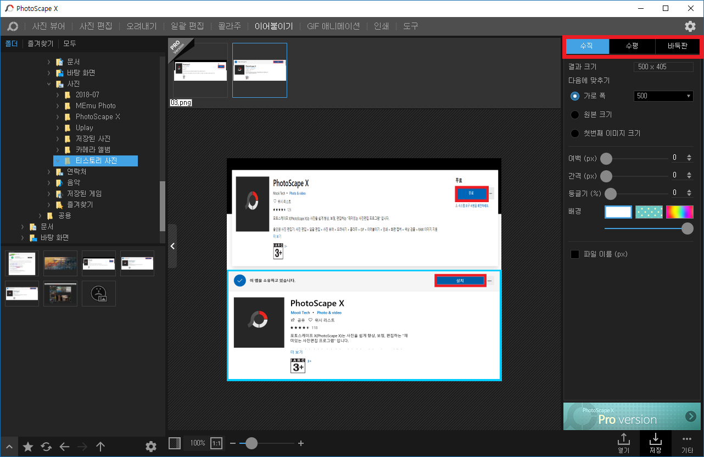Select the 폴더 list tab
The width and height of the screenshot is (704, 457).
pyautogui.click(x=12, y=43)
